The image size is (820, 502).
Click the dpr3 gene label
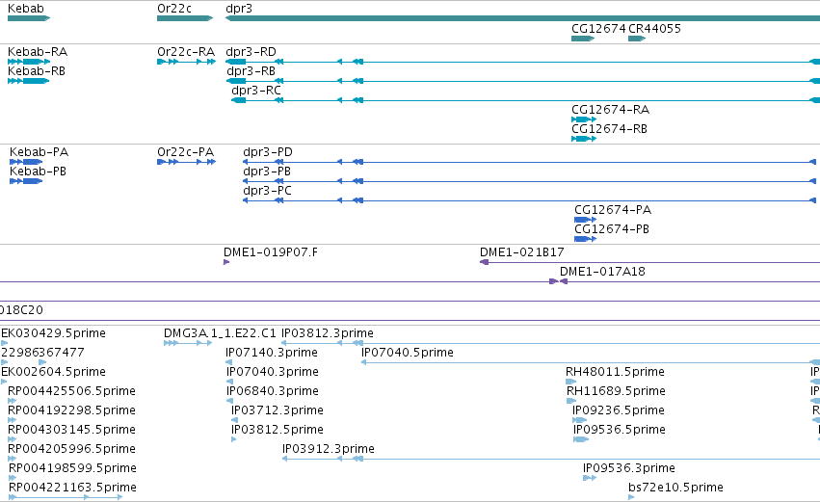click(239, 9)
